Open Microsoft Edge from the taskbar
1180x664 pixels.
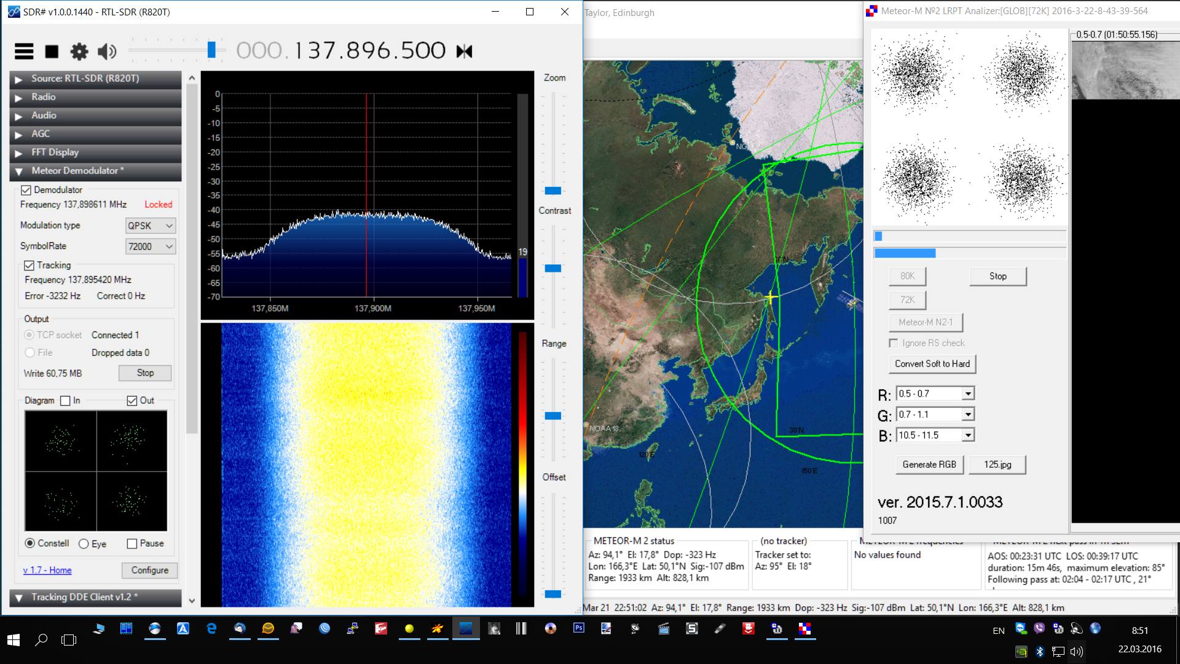tap(211, 628)
